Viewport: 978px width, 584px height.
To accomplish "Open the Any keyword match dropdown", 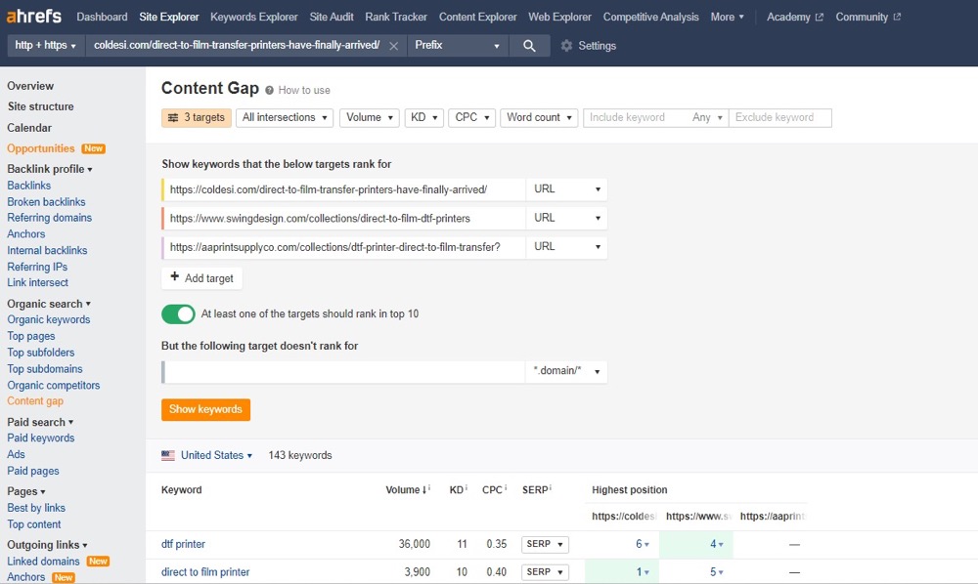I will click(707, 117).
